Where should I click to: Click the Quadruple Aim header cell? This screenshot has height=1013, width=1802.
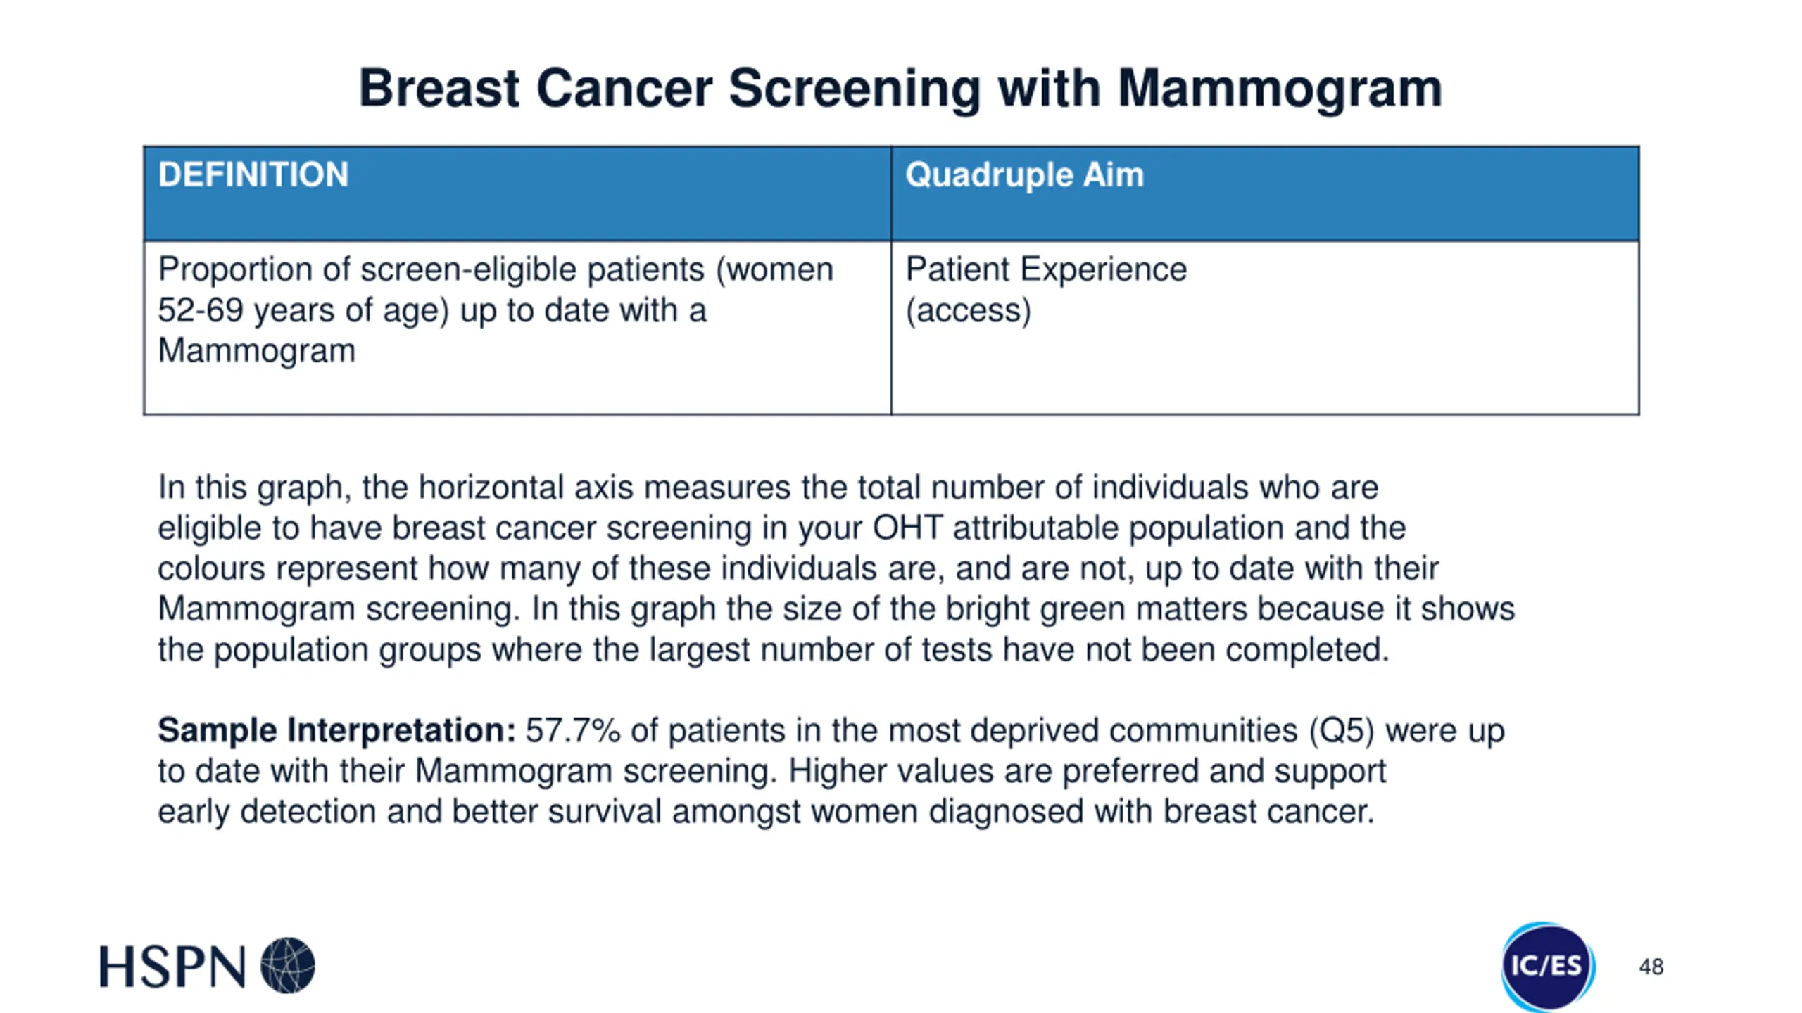(x=1265, y=193)
